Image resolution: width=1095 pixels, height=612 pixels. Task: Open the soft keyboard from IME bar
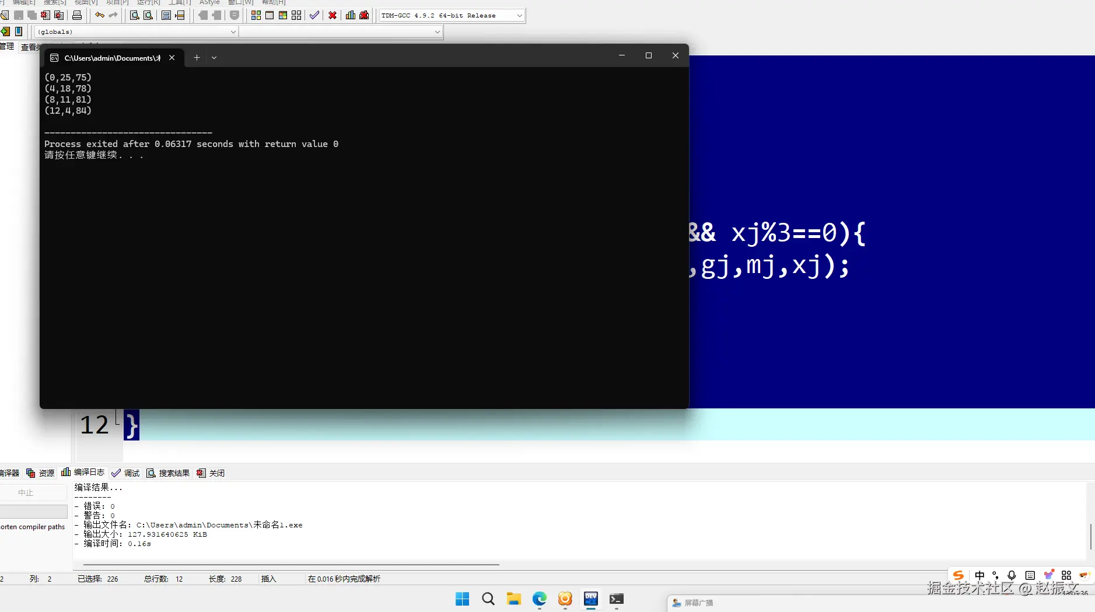click(x=1030, y=575)
